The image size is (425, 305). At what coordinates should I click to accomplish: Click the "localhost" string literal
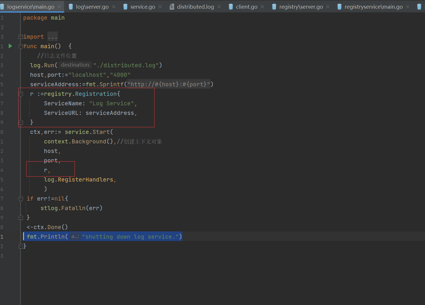(x=87, y=75)
